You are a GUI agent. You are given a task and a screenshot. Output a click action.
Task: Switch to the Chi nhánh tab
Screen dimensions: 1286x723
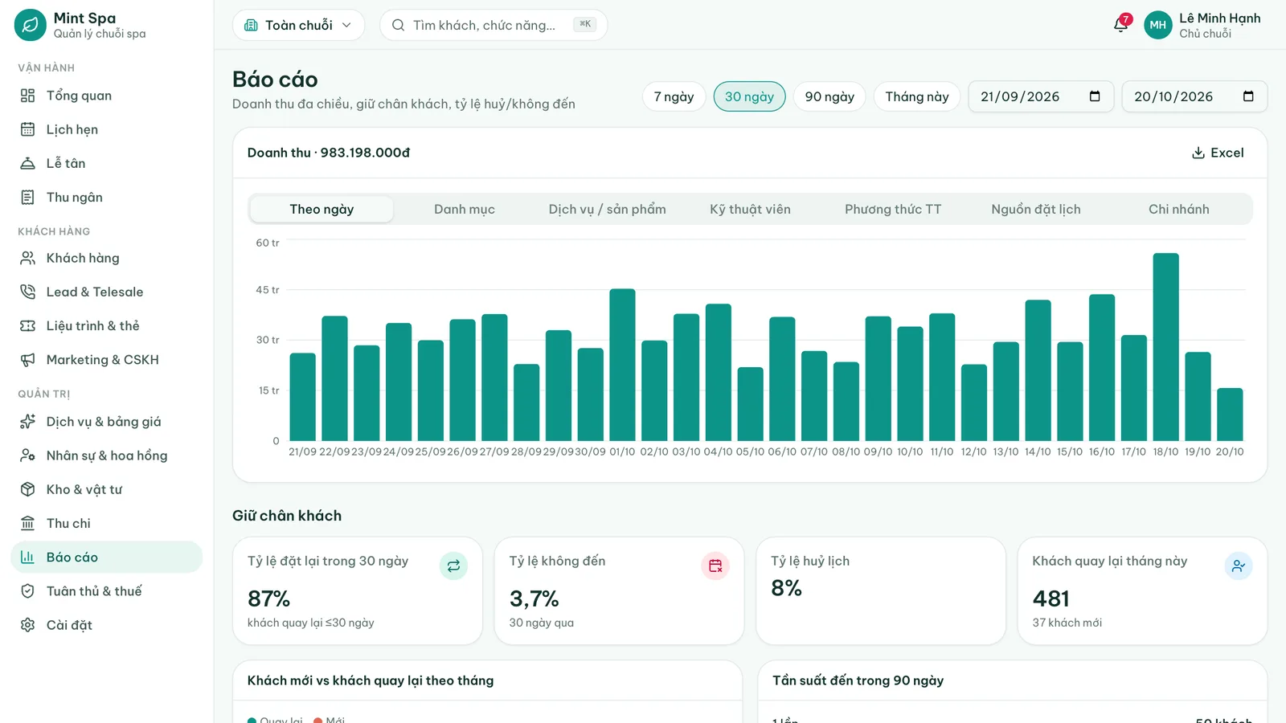coord(1179,209)
